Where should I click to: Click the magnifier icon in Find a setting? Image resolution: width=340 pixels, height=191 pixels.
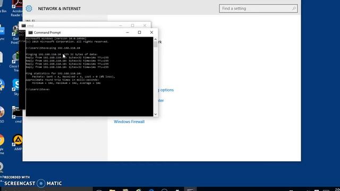click(294, 8)
